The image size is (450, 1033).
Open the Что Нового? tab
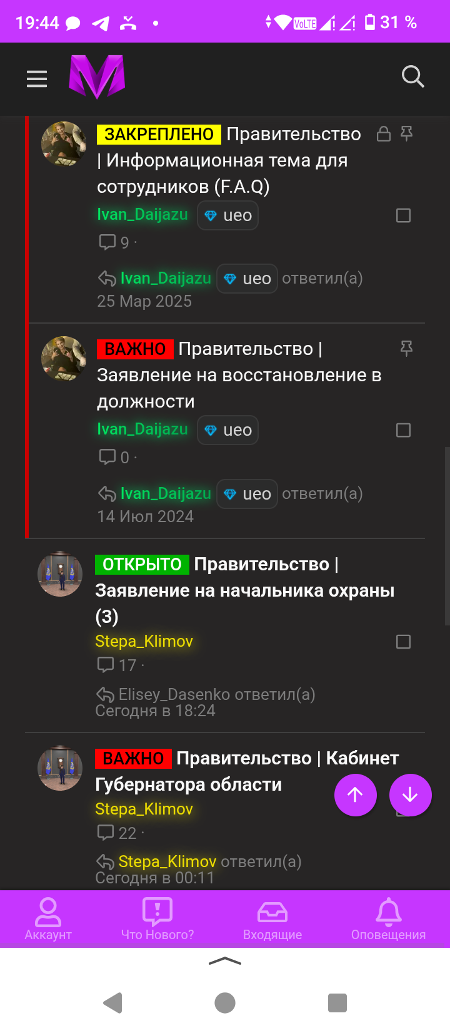(157, 919)
